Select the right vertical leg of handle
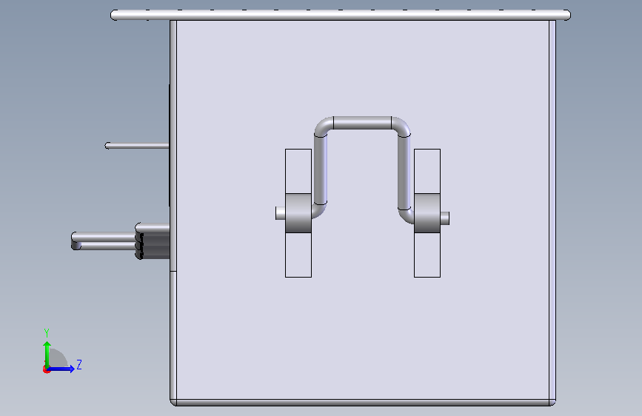 404,172
